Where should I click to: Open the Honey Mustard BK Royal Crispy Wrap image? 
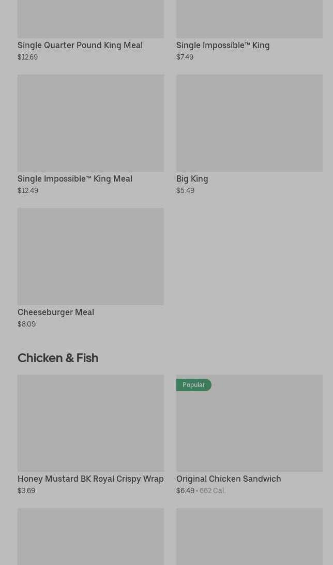(x=90, y=423)
